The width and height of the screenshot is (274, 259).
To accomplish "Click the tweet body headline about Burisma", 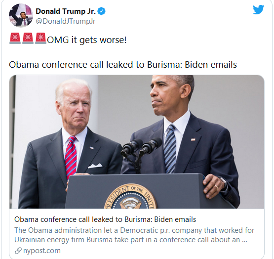I will (123, 65).
